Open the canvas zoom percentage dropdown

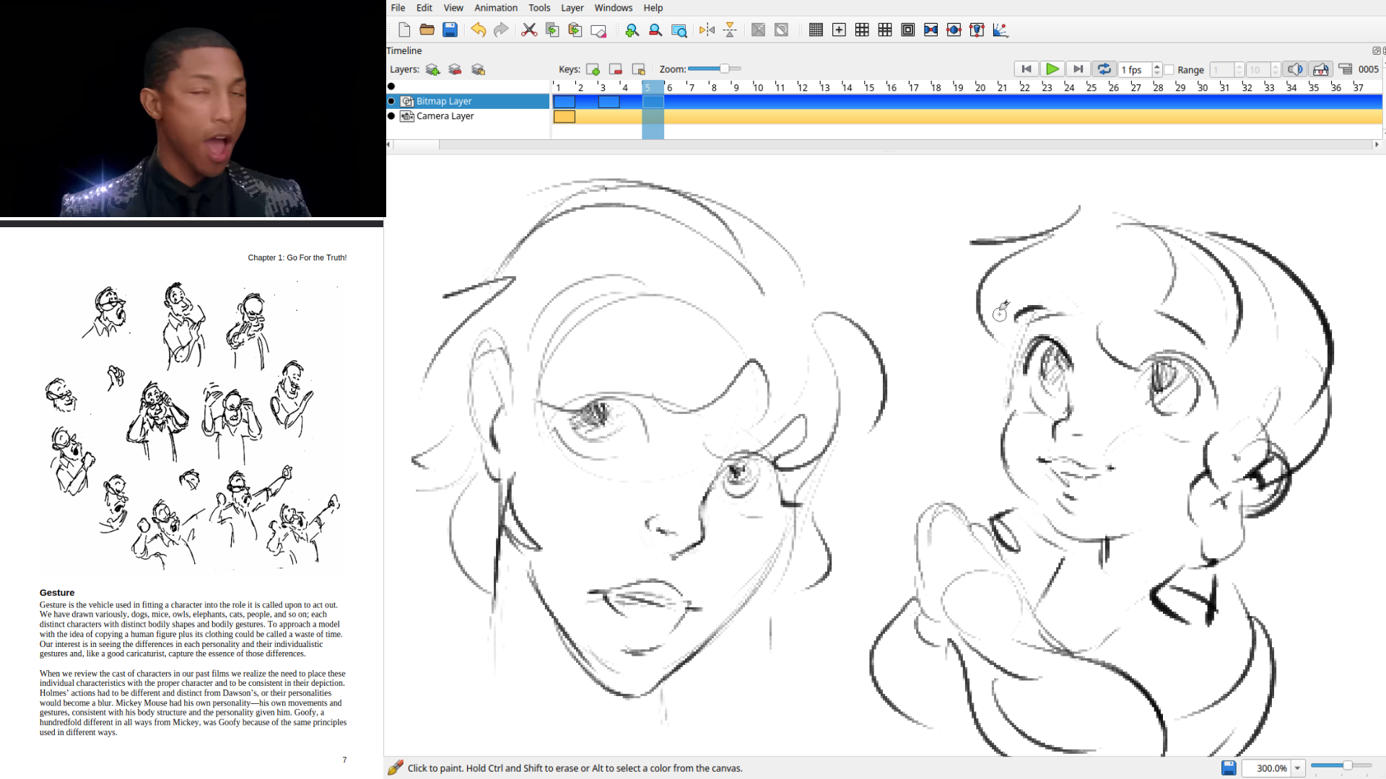pyautogui.click(x=1297, y=768)
